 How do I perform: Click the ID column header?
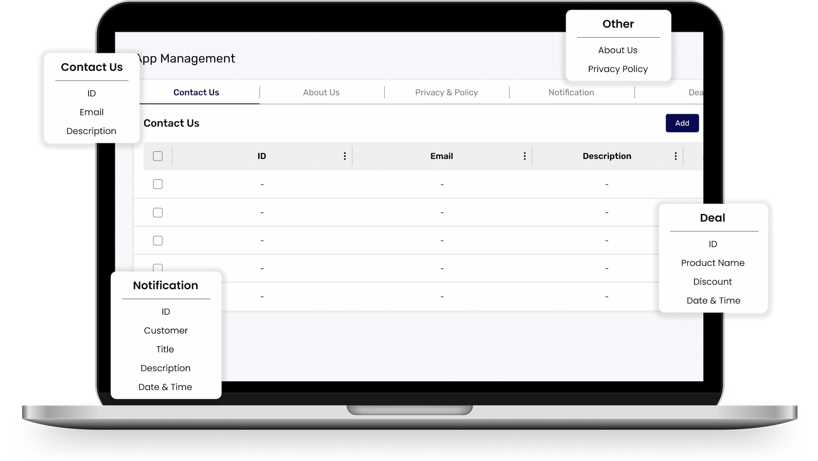point(262,156)
